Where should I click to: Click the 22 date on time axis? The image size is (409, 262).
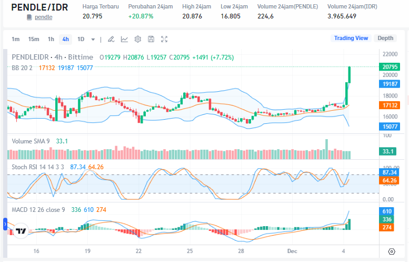138,251
